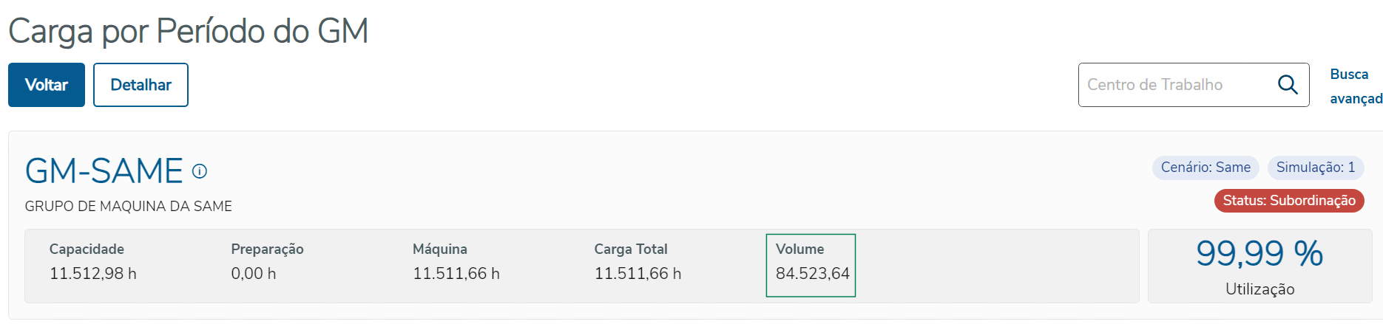Select the highlighted Volume box

tap(811, 266)
